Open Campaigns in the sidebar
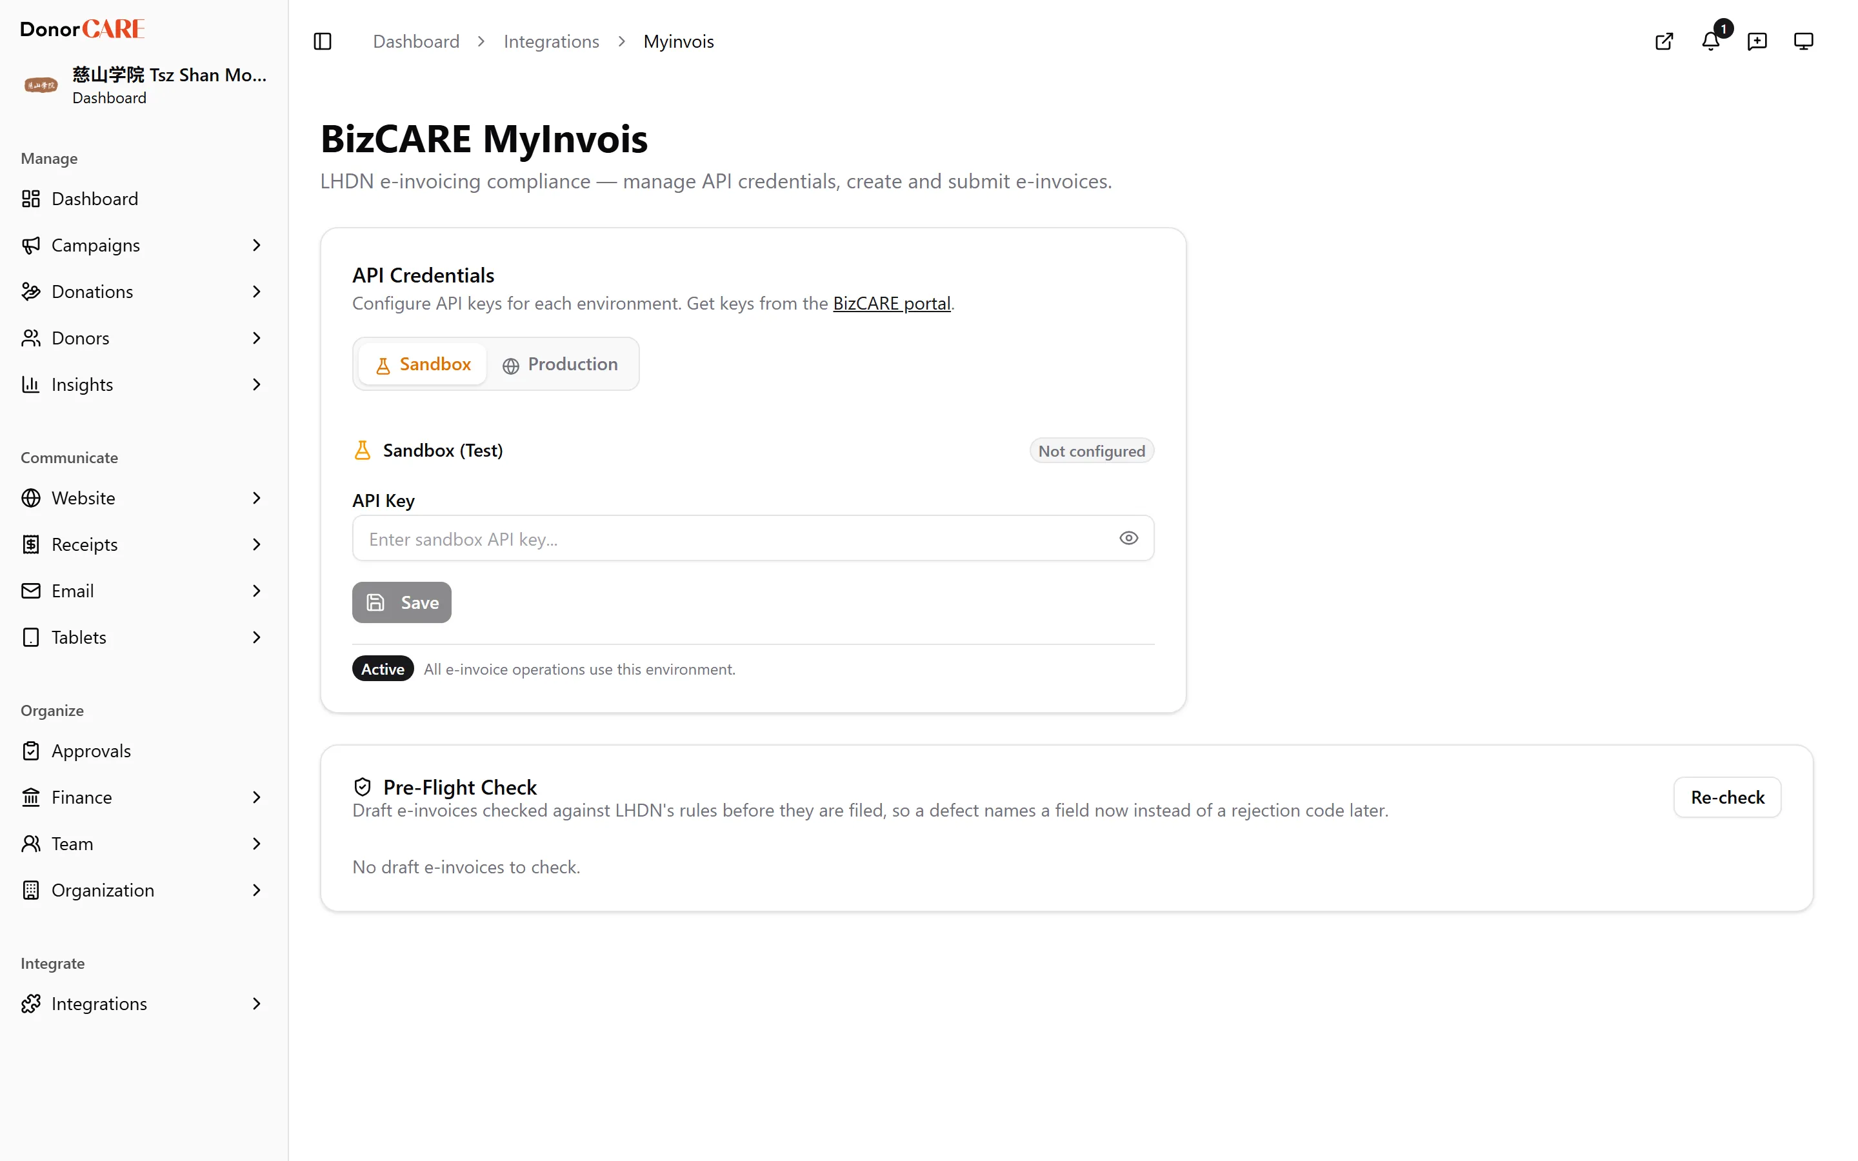This screenshot has height=1161, width=1858. click(144, 246)
